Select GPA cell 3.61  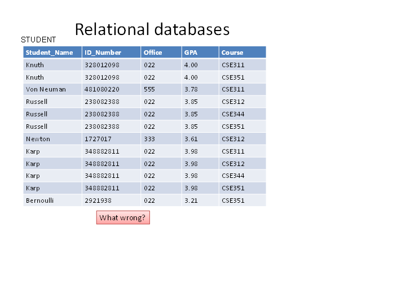click(200, 139)
